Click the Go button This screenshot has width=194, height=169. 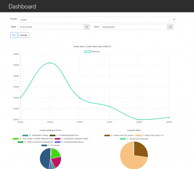[14, 35]
